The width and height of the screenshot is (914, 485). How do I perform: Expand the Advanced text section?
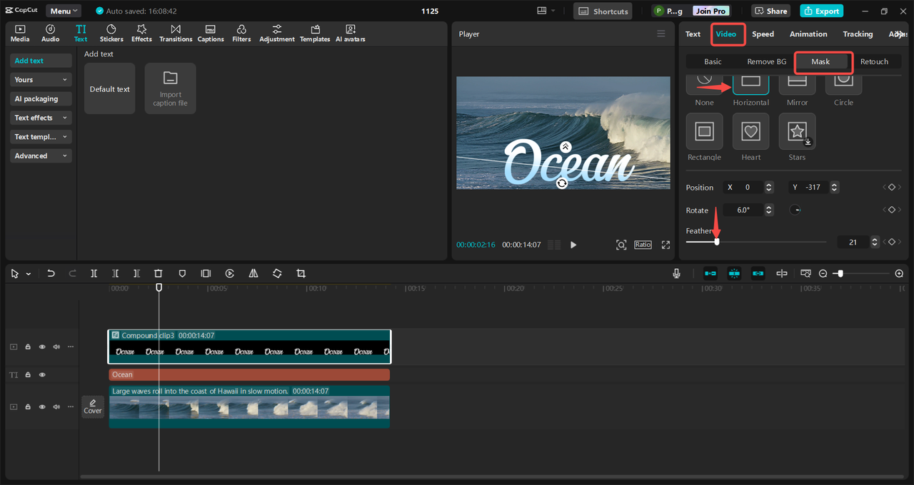tap(41, 155)
